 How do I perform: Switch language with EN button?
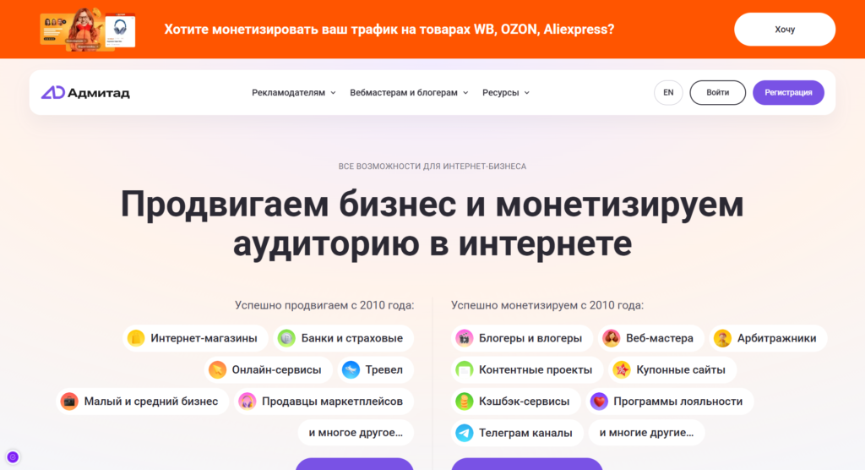[668, 92]
